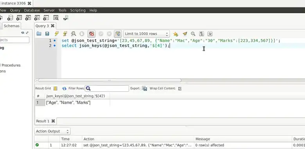Create a new schema from the toolbar
Image resolution: width=305 pixels, height=149 pixels.
(10, 18)
